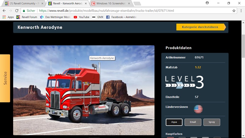Open the Facebook – Anmelden bookmark

pyautogui.click(x=121, y=17)
